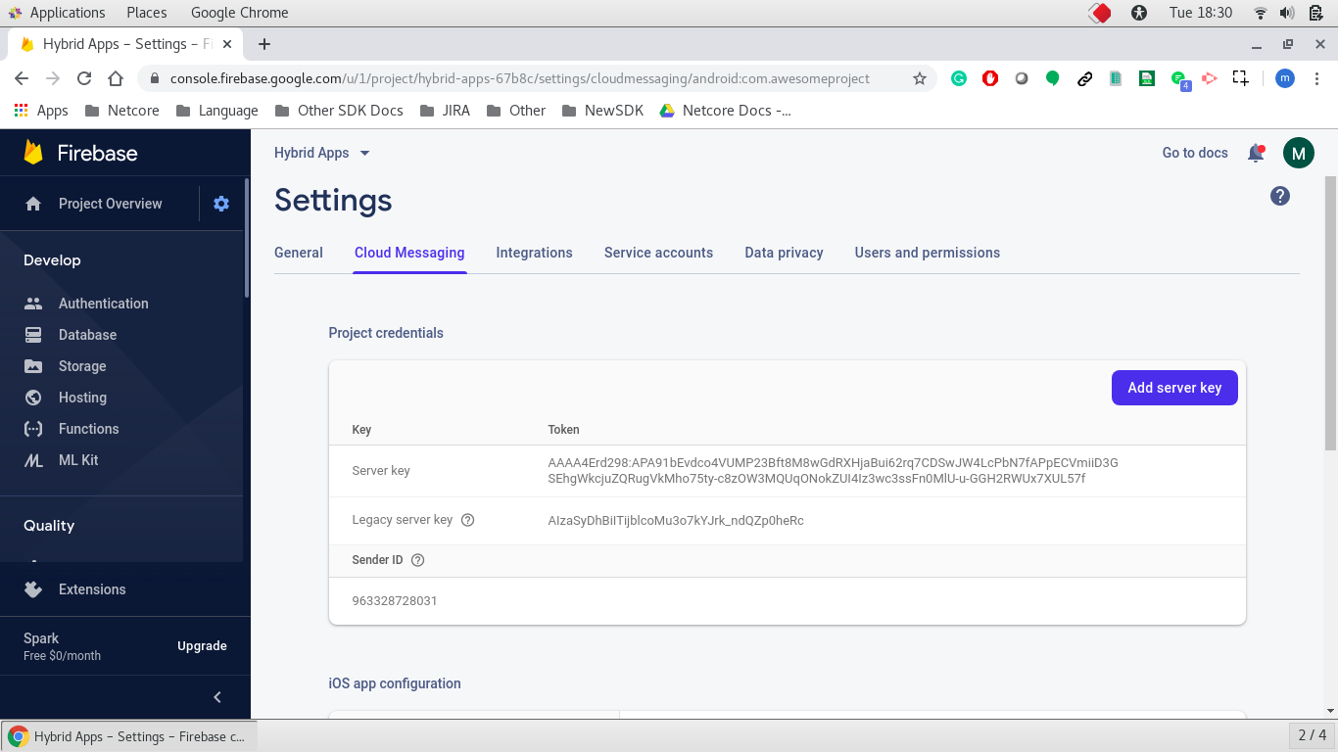Click the extension icon with badge 4
1338x752 pixels.
[x=1179, y=79]
